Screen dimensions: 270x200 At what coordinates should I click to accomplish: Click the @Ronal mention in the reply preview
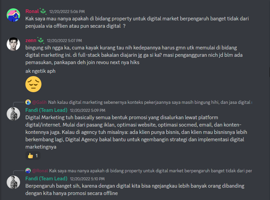click(x=40, y=171)
